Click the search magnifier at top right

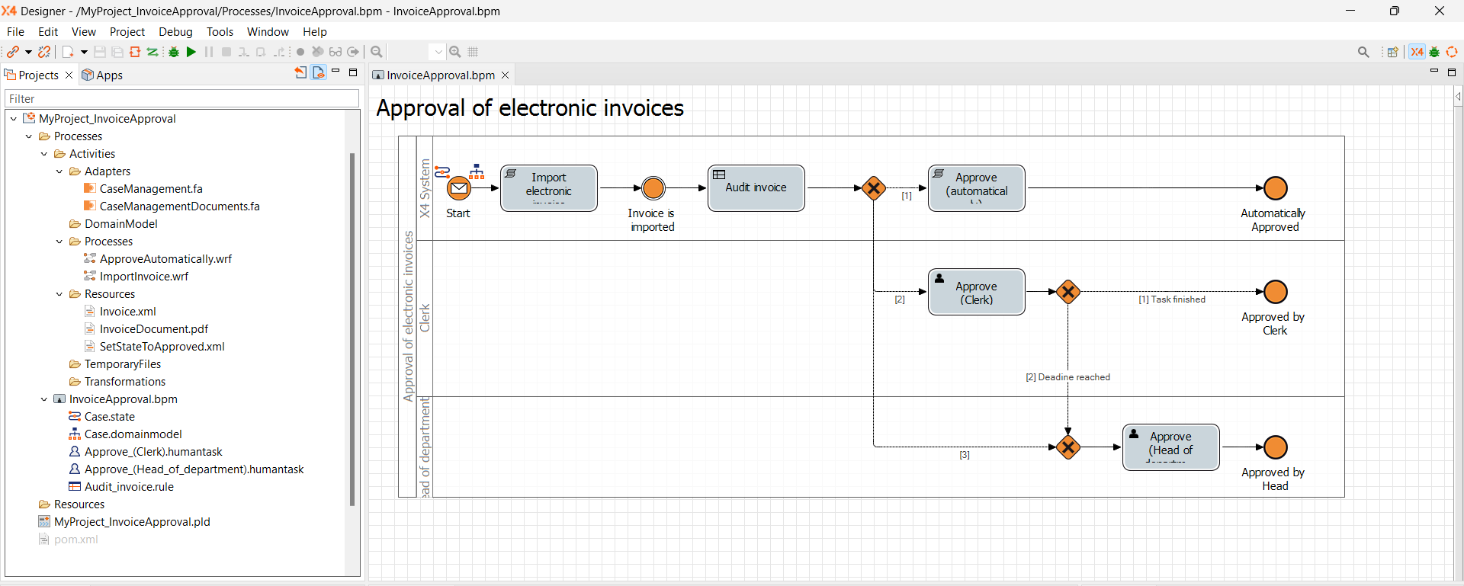point(1363,52)
